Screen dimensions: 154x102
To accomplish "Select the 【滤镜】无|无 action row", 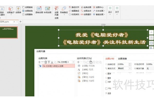I will click(89, 70).
